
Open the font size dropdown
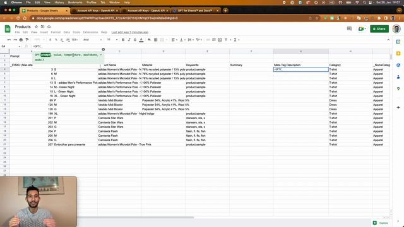[112, 40]
